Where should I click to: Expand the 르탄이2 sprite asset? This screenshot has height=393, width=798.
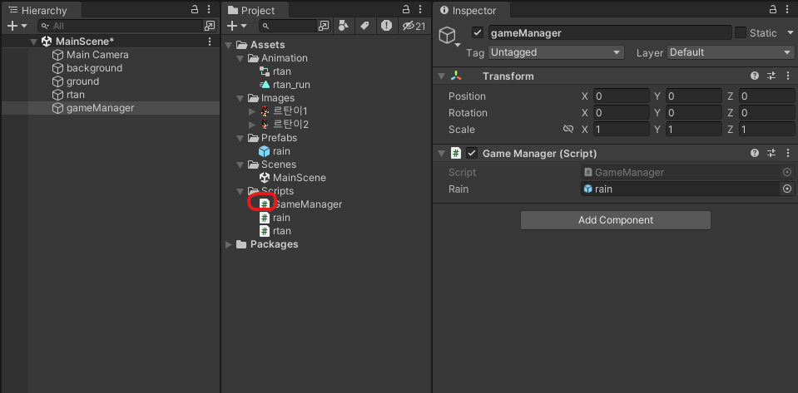coord(251,125)
